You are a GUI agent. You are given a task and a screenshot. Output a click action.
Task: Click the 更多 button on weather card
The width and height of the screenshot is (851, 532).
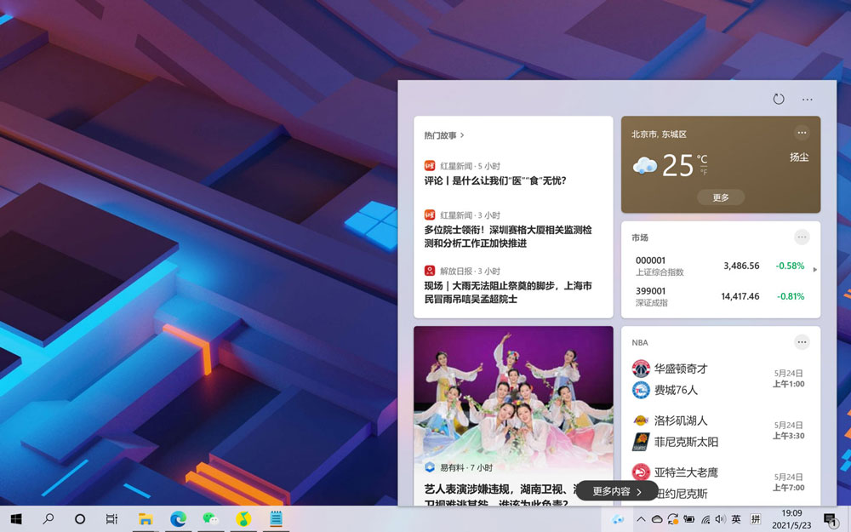(x=720, y=197)
